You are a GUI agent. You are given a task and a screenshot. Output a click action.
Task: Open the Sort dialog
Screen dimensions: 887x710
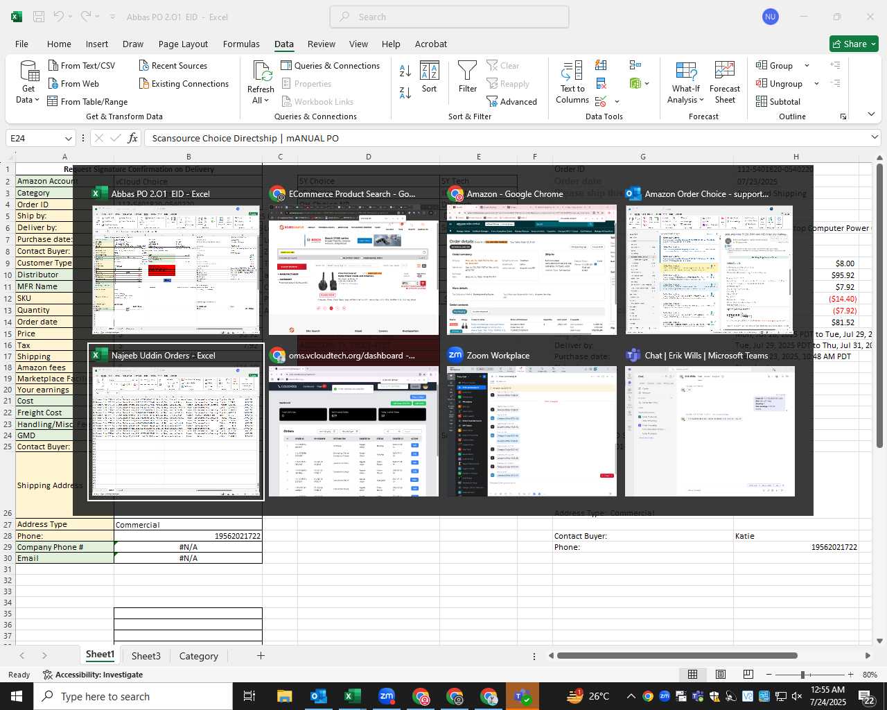click(x=430, y=77)
